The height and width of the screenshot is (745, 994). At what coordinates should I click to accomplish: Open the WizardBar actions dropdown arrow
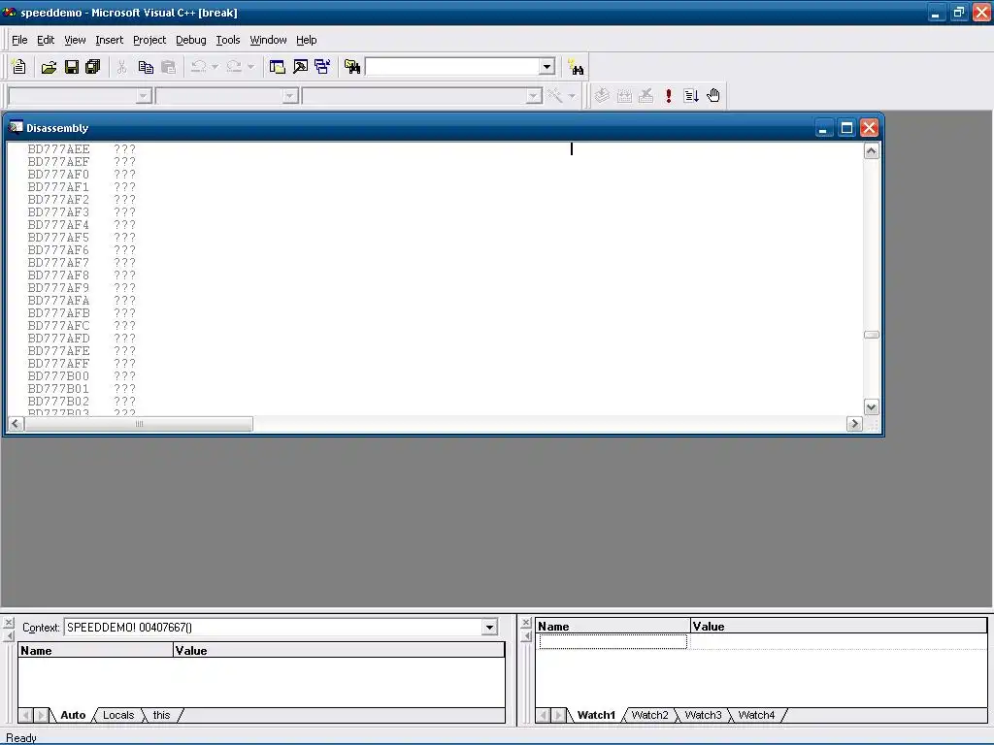pyautogui.click(x=572, y=96)
